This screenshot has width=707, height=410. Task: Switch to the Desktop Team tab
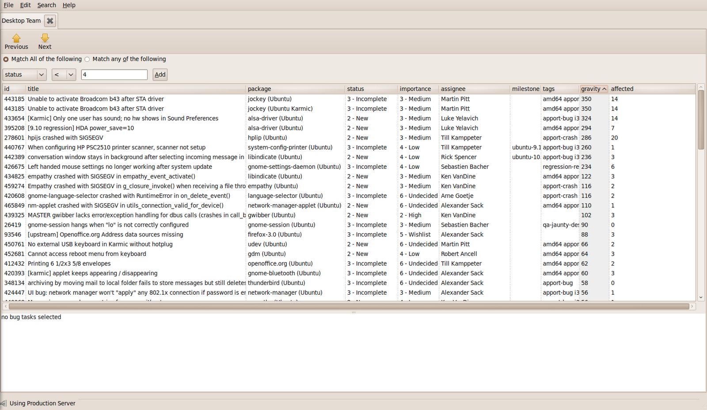pos(21,21)
